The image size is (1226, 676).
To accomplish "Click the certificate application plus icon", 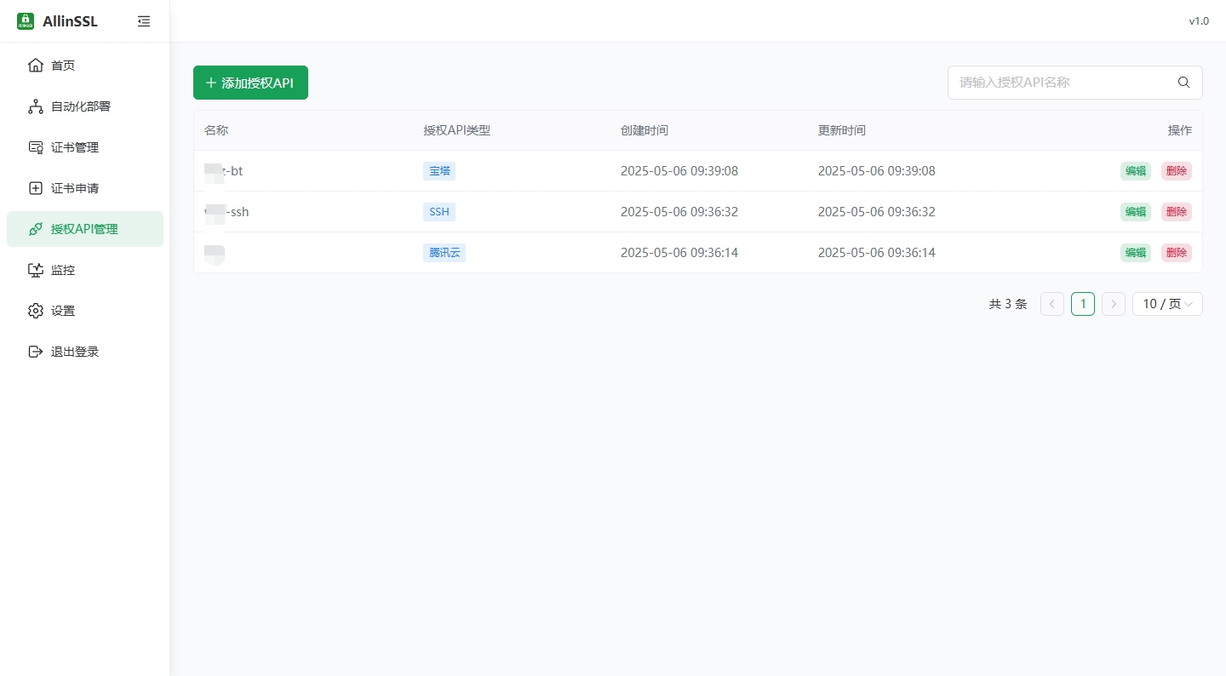I will click(35, 188).
